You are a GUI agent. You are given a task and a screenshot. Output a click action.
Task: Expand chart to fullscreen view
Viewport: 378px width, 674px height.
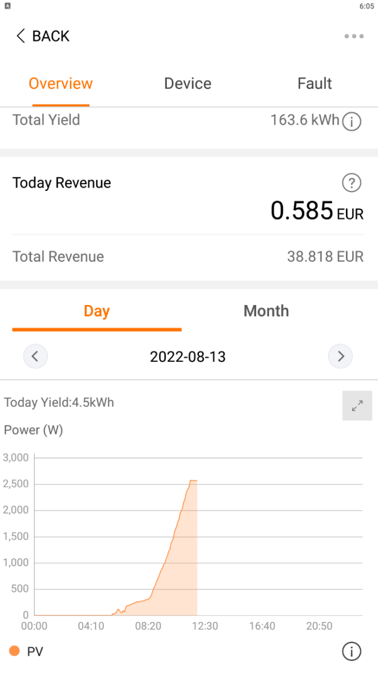[x=357, y=406]
